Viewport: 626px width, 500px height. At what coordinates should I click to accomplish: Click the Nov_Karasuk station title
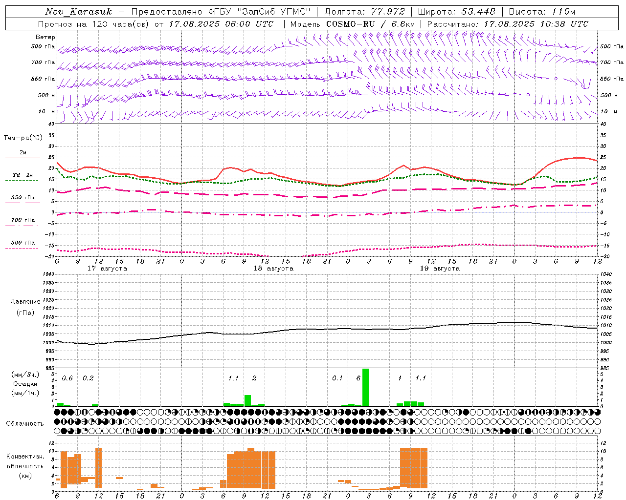pos(78,12)
